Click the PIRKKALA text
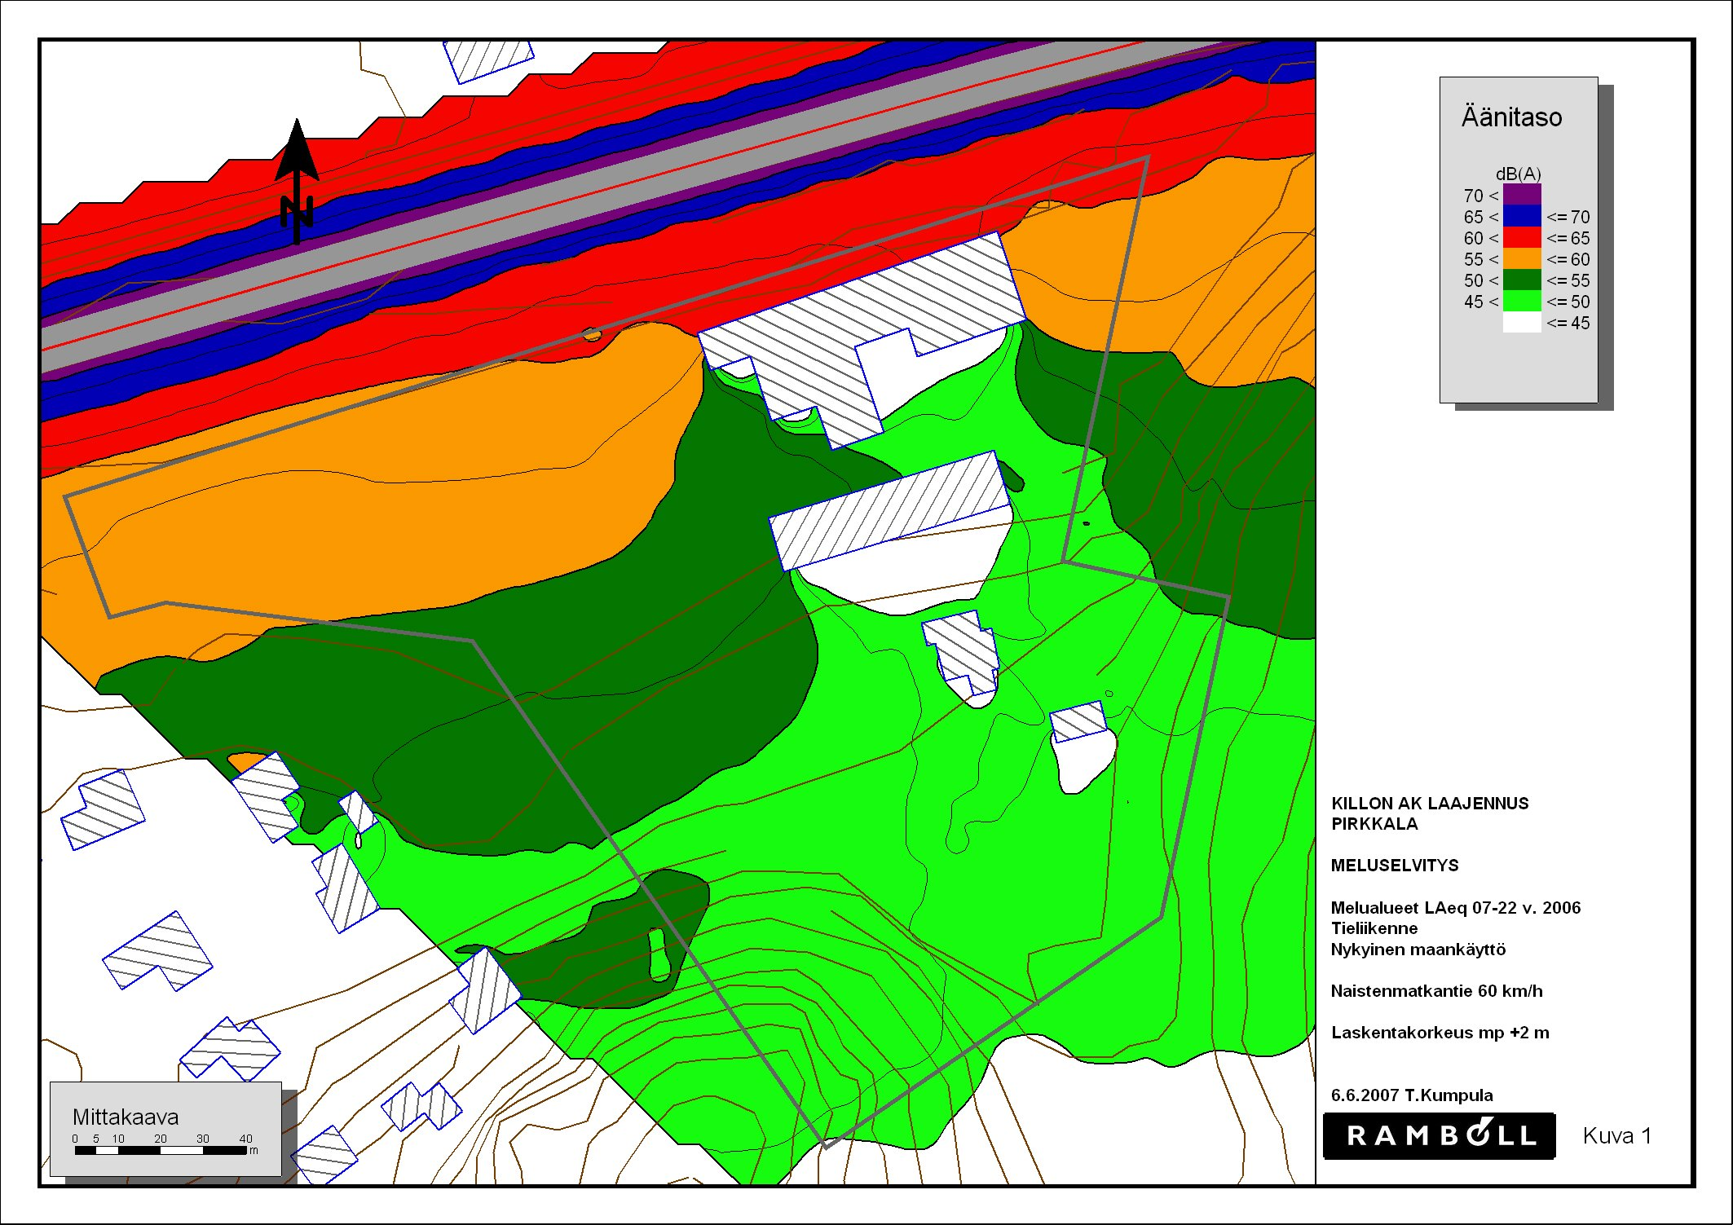Screen dimensions: 1733x1225 point(1374,824)
